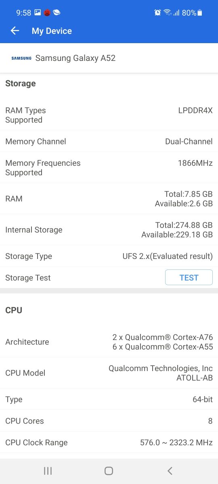
Task: Tap the CPU Clock Range row
Action: coord(109,442)
